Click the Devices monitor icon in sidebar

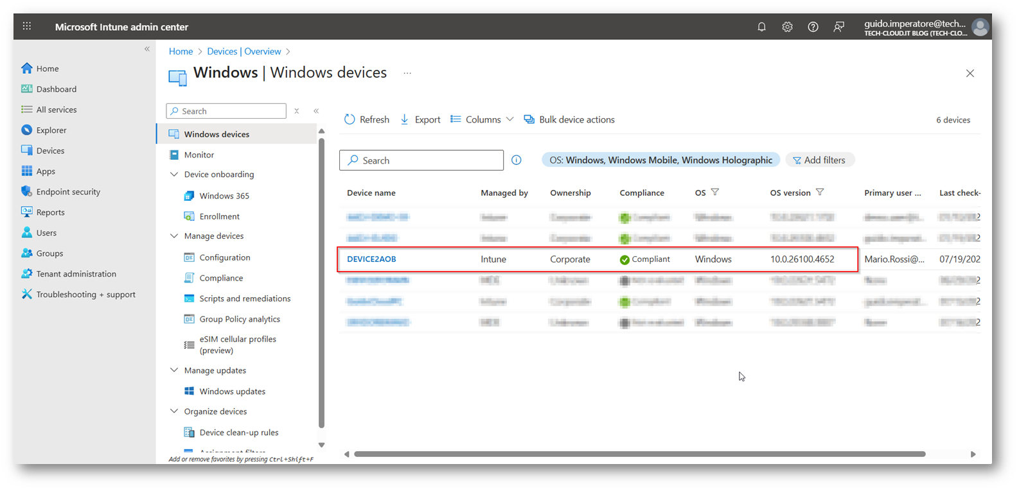click(26, 150)
